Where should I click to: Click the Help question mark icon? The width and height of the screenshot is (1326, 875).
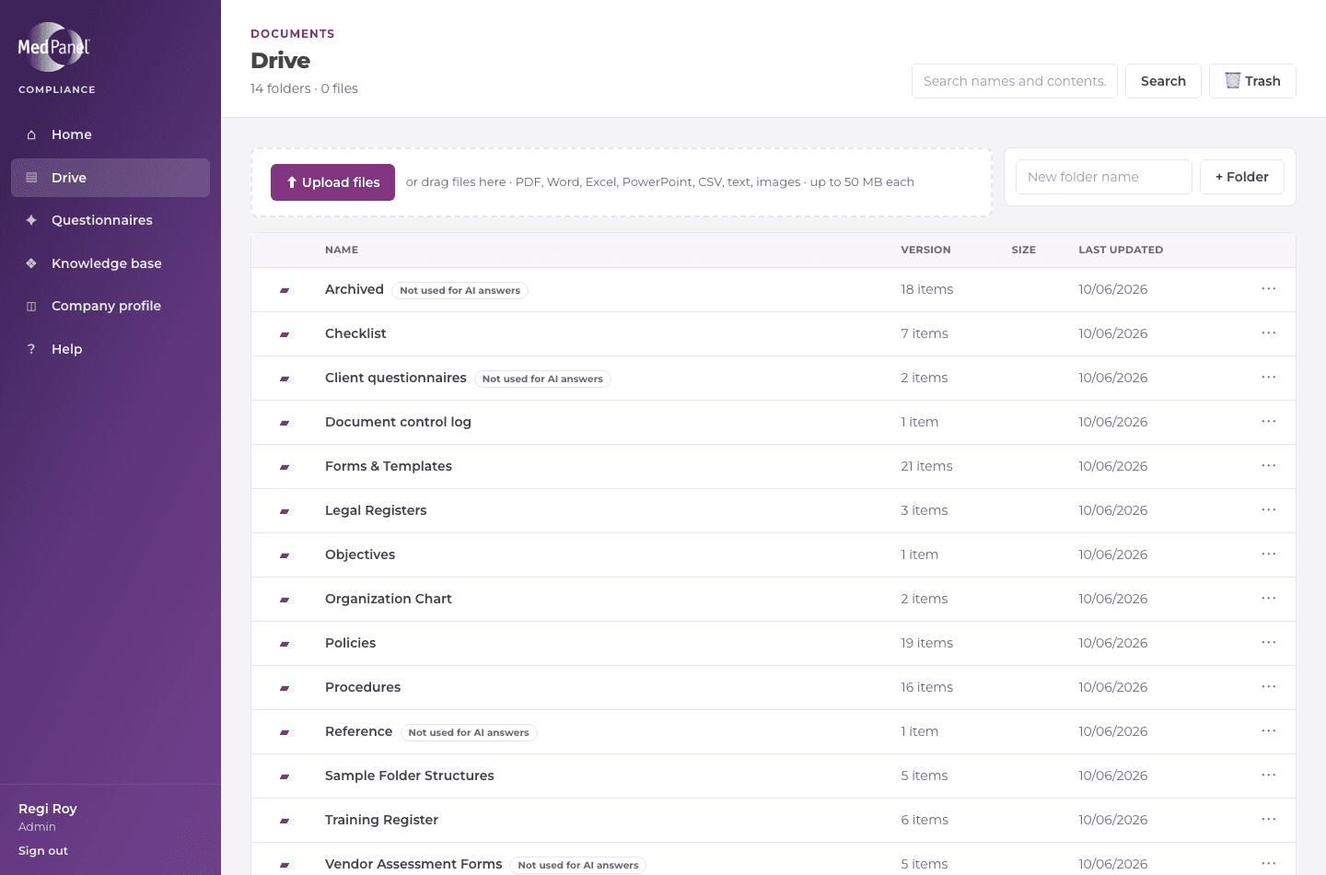pyautogui.click(x=31, y=349)
